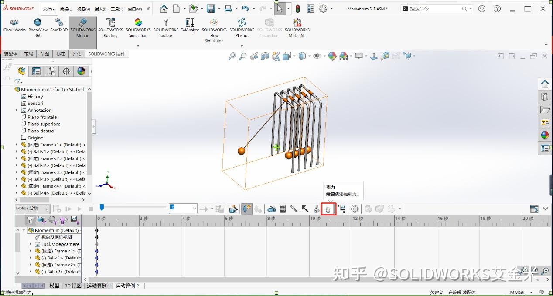Toggle the SOLIDWORKS Toolbox add-in
Viewport: 553px width, 296px height.
tap(166, 28)
